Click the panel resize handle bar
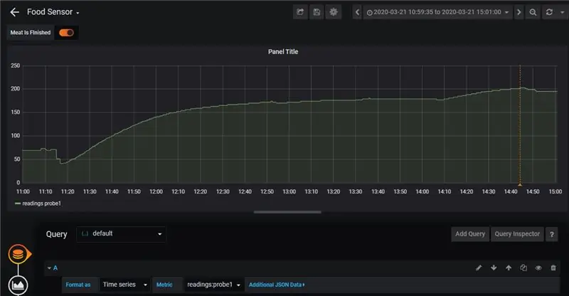The width and height of the screenshot is (569, 296). pyautogui.click(x=287, y=212)
